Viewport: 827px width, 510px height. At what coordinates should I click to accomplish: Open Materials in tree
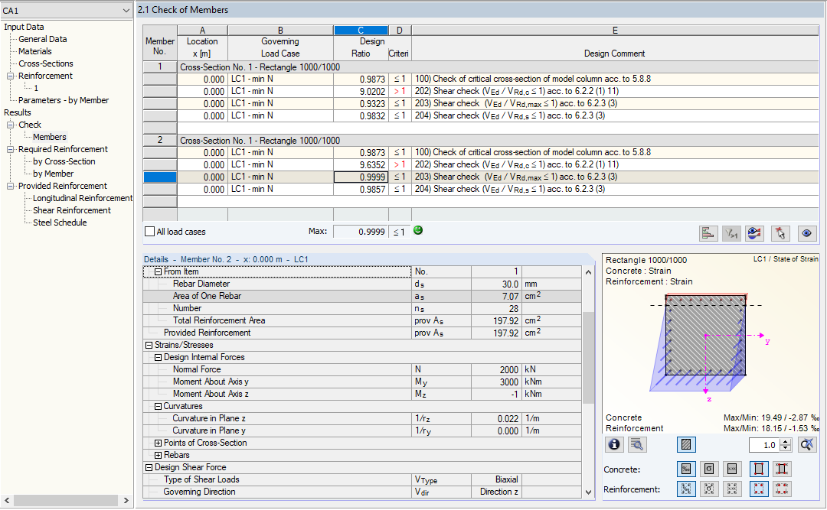tap(34, 51)
